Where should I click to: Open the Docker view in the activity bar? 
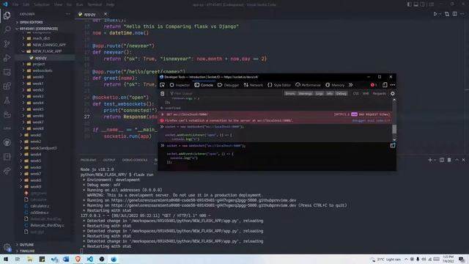pos(7,114)
